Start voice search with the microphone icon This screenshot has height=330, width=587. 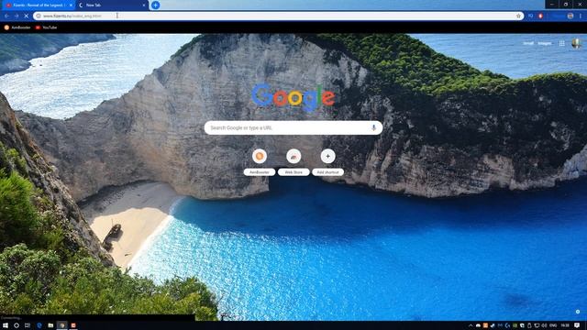pyautogui.click(x=373, y=128)
